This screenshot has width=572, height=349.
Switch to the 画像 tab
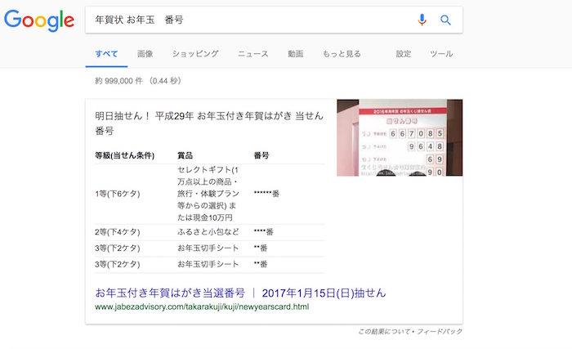[x=145, y=54]
